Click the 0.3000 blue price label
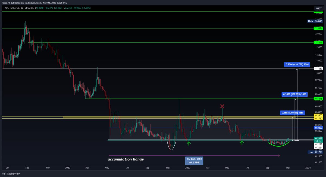This screenshot has width=326, height=177. tap(318, 128)
